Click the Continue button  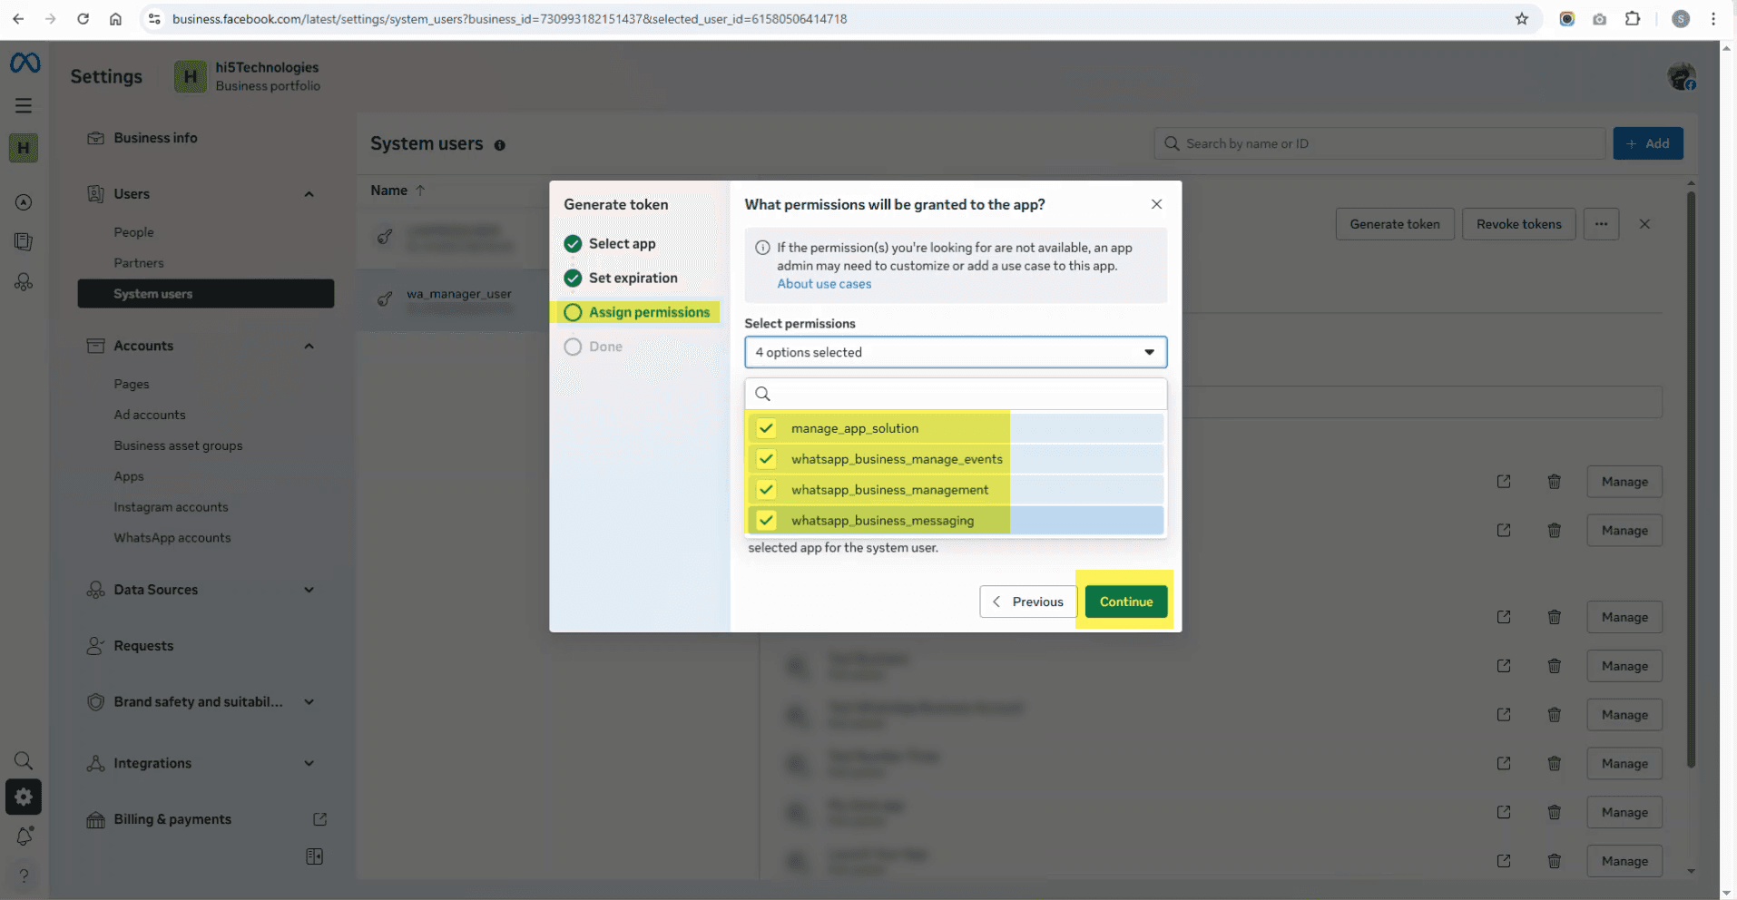coord(1125,601)
